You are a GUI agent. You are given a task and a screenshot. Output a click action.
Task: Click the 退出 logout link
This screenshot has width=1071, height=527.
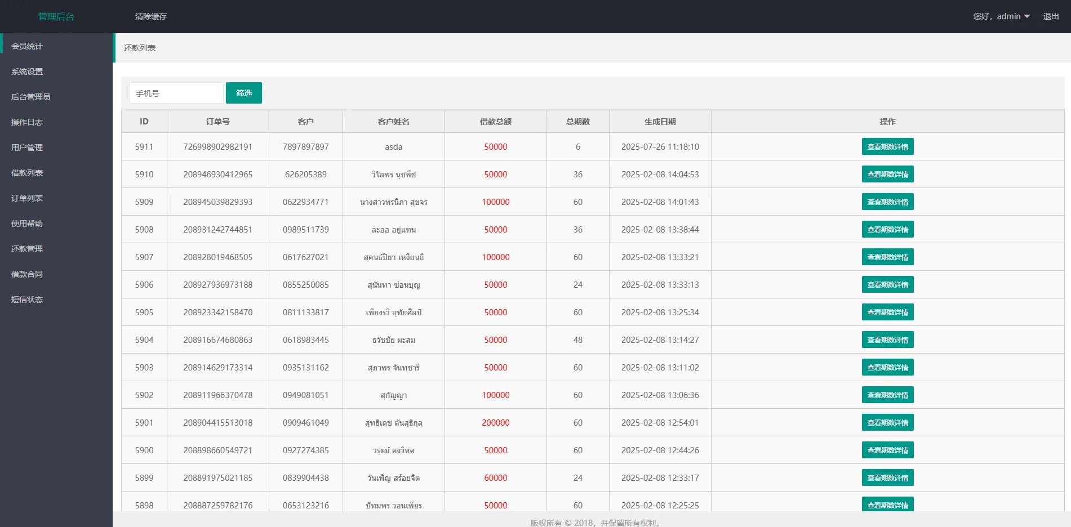[x=1051, y=16]
